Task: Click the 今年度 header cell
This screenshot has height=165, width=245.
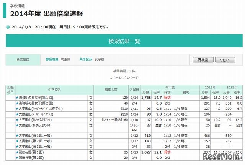Action: pyautogui.click(x=170, y=87)
